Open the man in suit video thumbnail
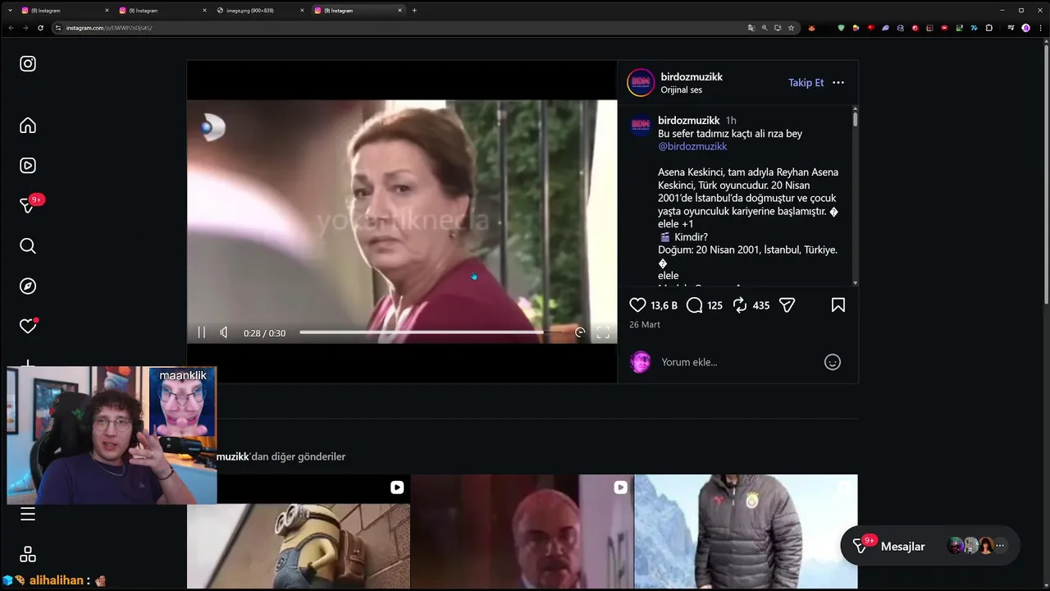 tap(522, 532)
